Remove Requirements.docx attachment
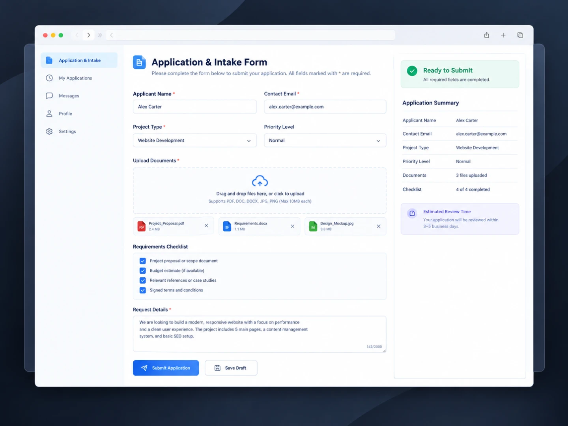The height and width of the screenshot is (426, 568). (293, 226)
